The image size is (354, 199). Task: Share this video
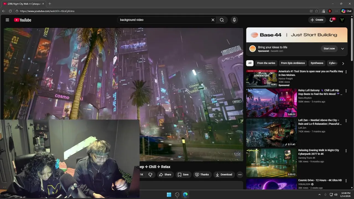tap(165, 175)
